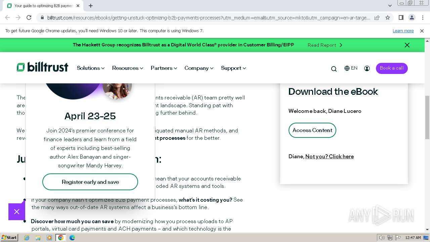Toggle the Chrome side panel

click(401, 17)
